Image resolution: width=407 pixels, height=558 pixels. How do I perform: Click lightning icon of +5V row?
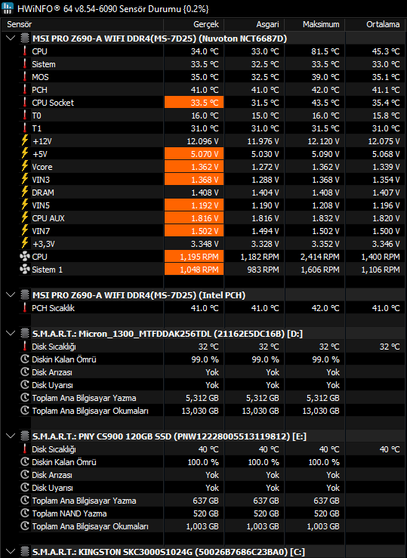point(25,153)
